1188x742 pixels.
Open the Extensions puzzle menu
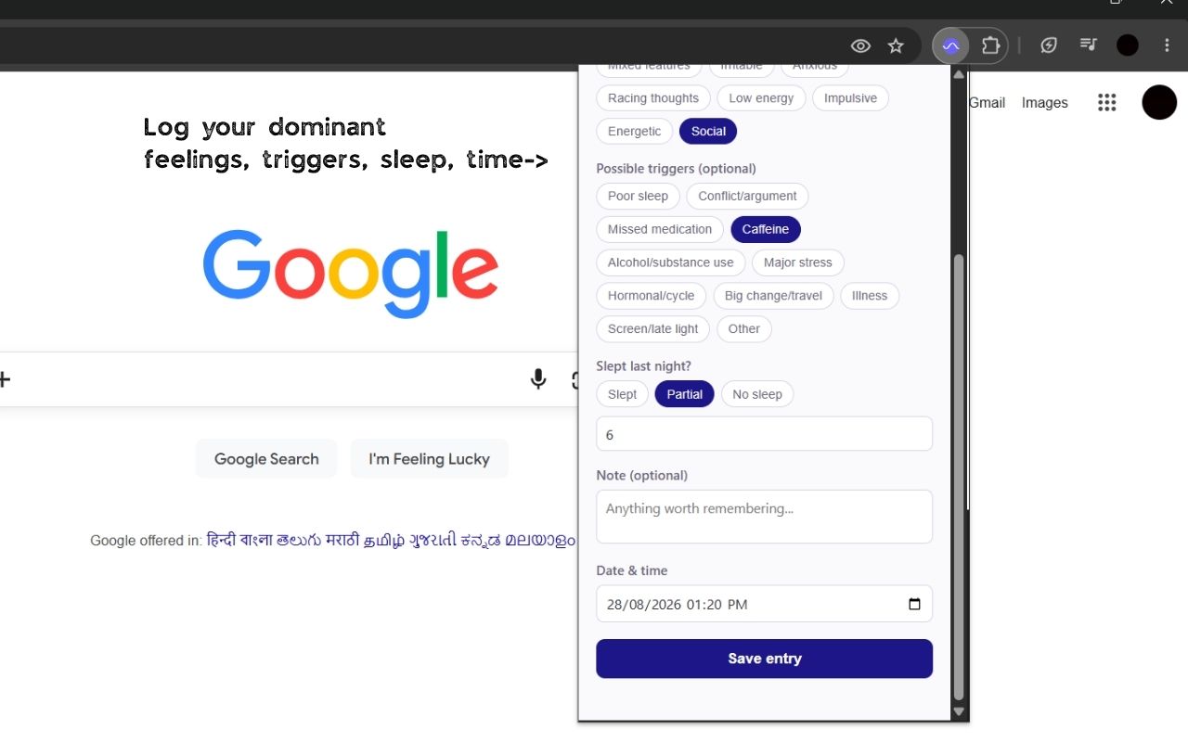[990, 45]
